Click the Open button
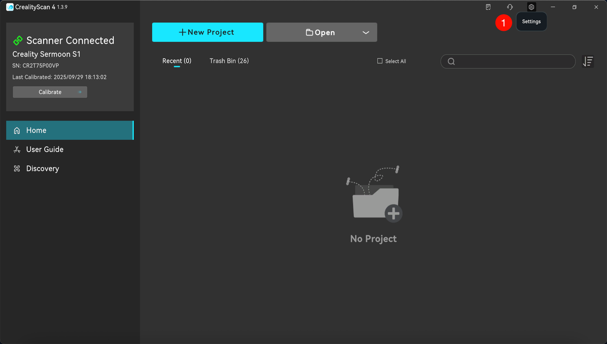The height and width of the screenshot is (344, 607). pos(320,32)
